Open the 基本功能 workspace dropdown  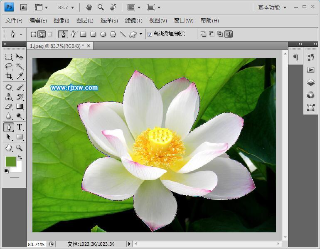point(272,7)
